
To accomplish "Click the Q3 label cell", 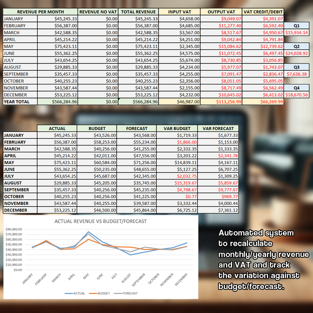I will (297, 67).
